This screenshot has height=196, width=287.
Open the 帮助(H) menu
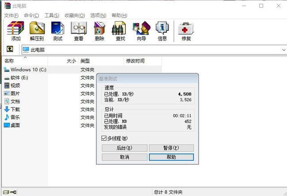pyautogui.click(x=119, y=16)
